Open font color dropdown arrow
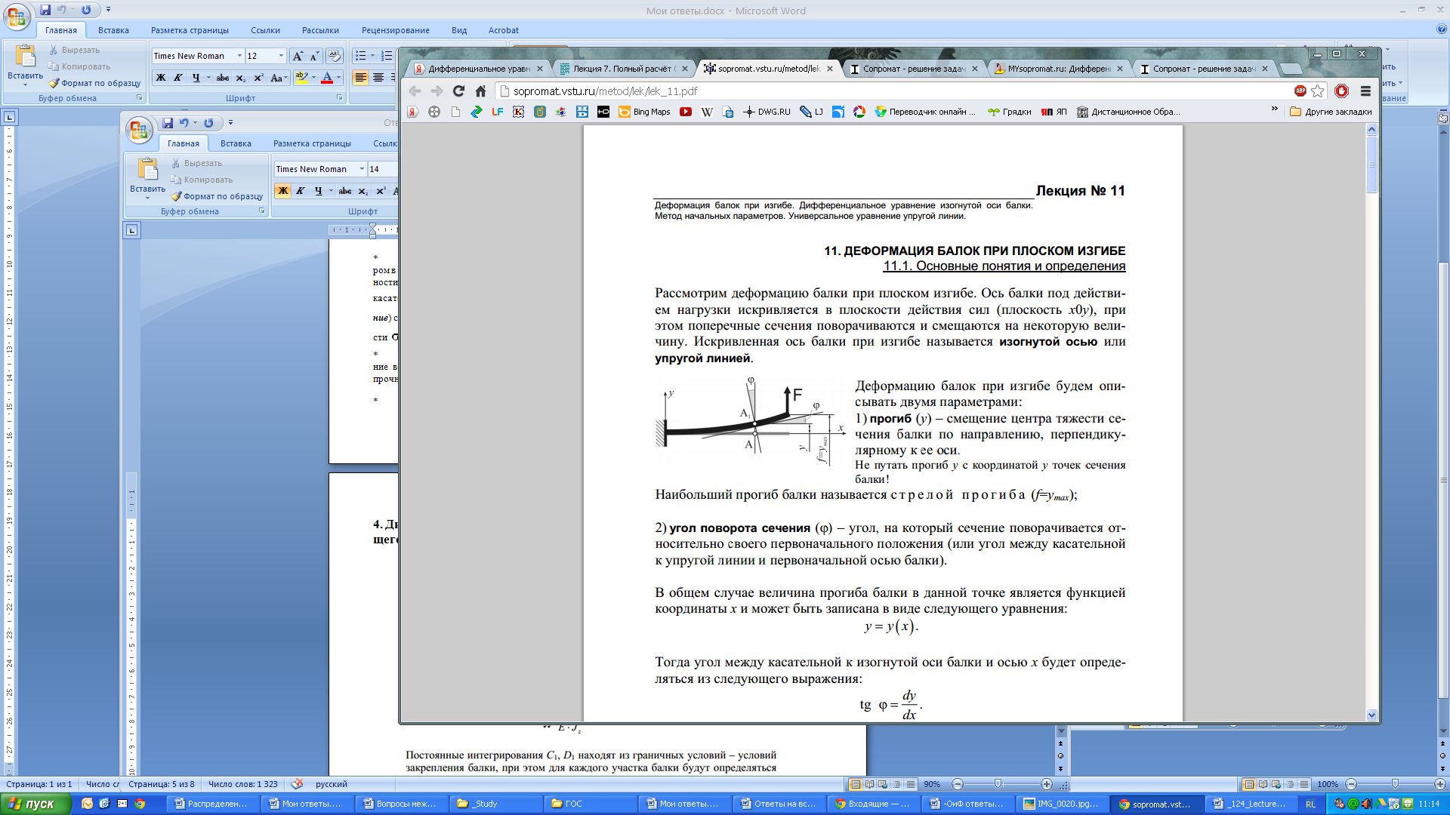This screenshot has height=815, width=1450. [x=339, y=78]
